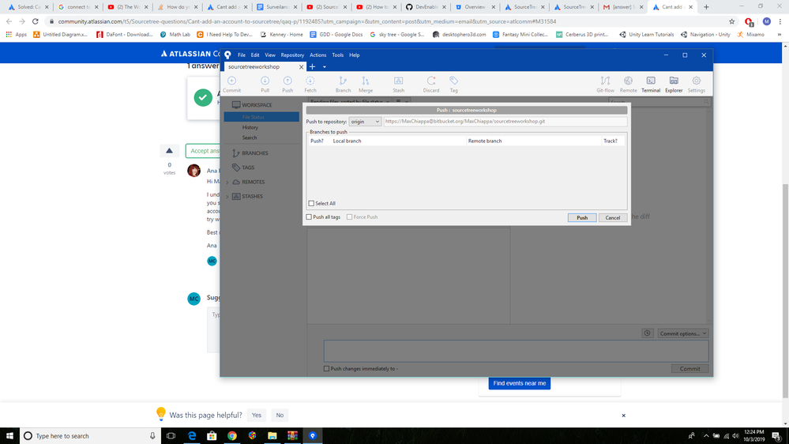This screenshot has height=444, width=789.
Task: Click the Task View taskbar icon
Action: [x=171, y=436]
